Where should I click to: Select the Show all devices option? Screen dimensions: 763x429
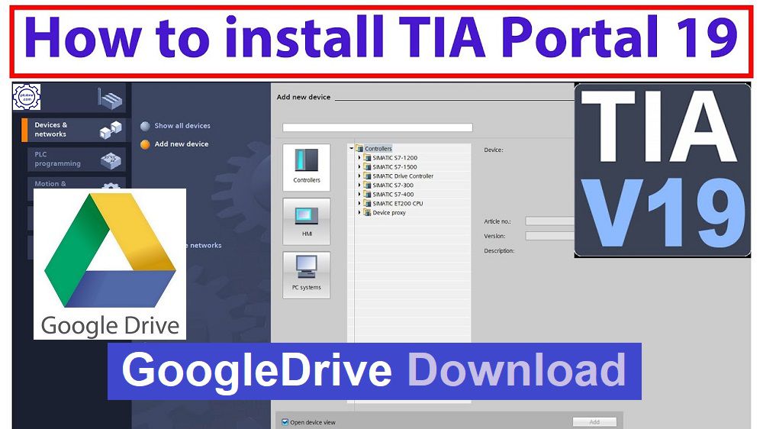[x=182, y=126]
